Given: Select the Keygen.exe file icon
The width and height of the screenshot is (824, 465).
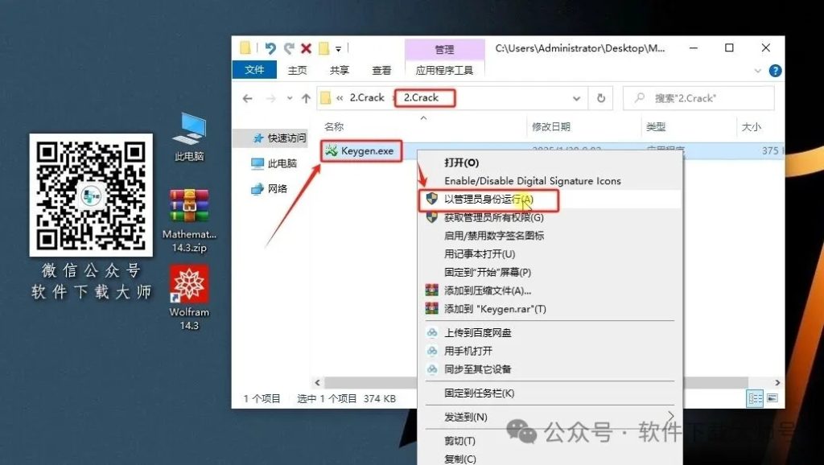Looking at the screenshot, I should tap(332, 151).
